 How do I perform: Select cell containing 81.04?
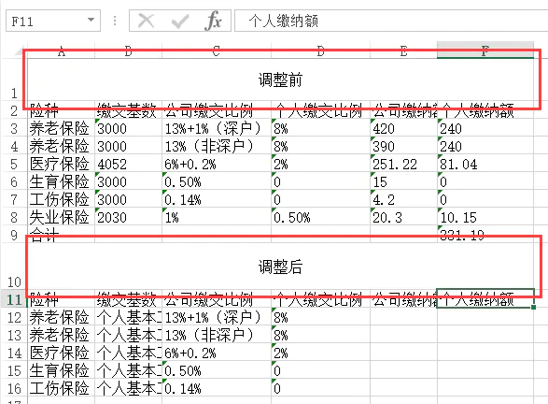point(485,164)
